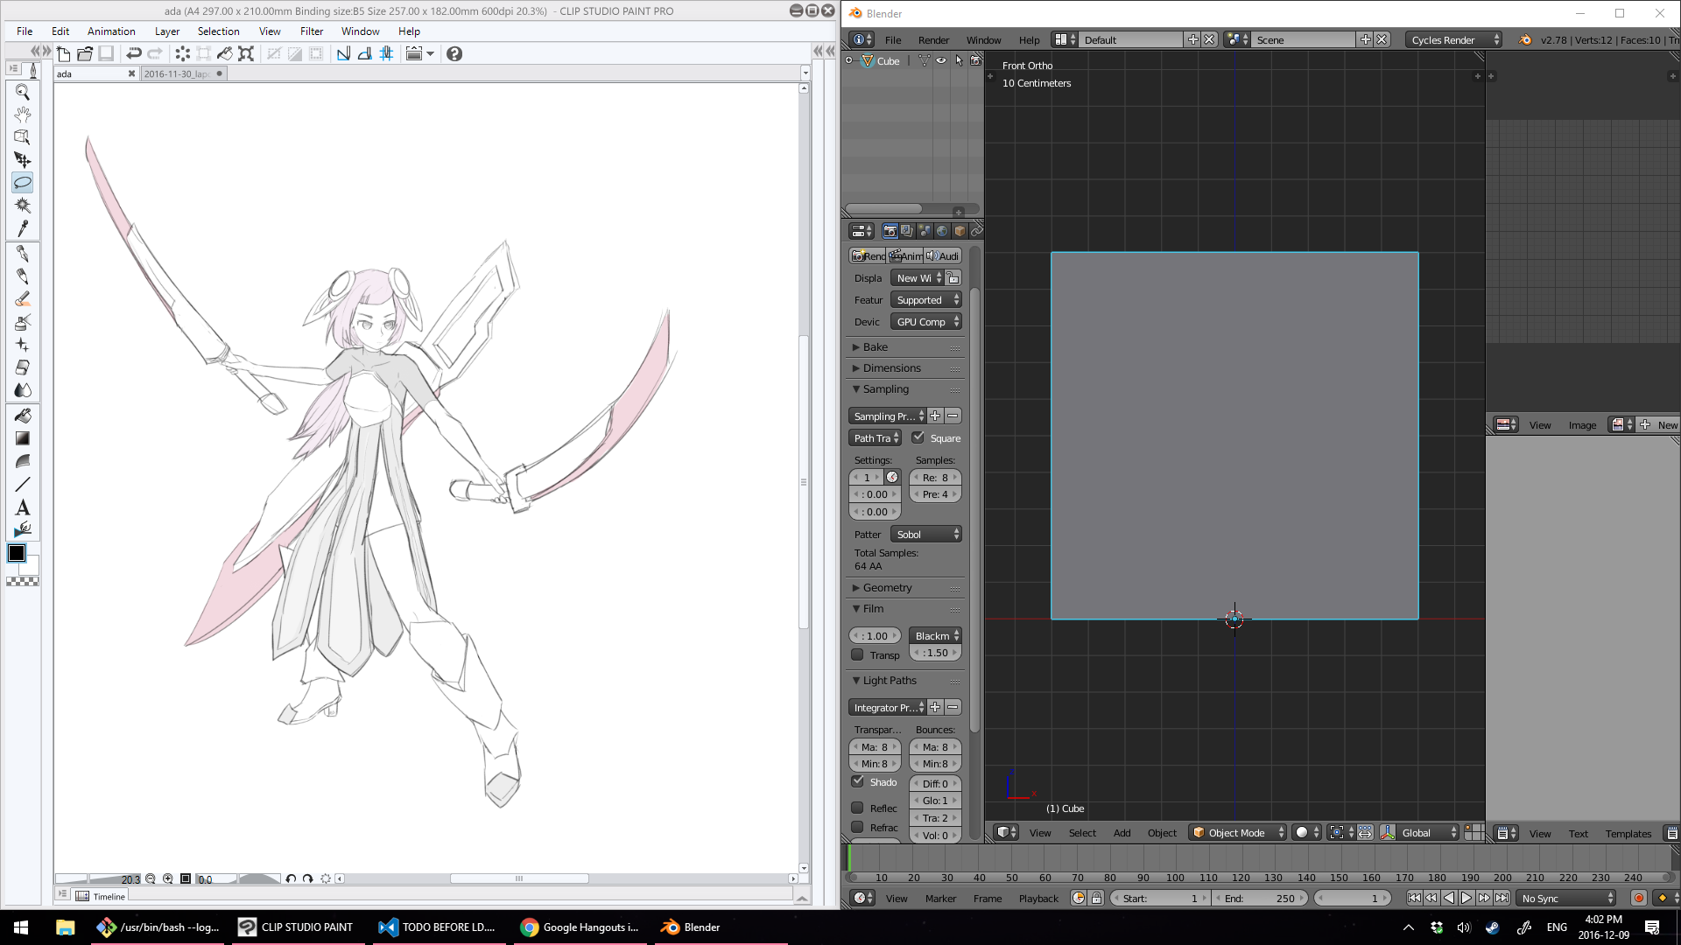1681x945 pixels.
Task: Select the Brush tool in Clip Studio
Action: point(23,299)
